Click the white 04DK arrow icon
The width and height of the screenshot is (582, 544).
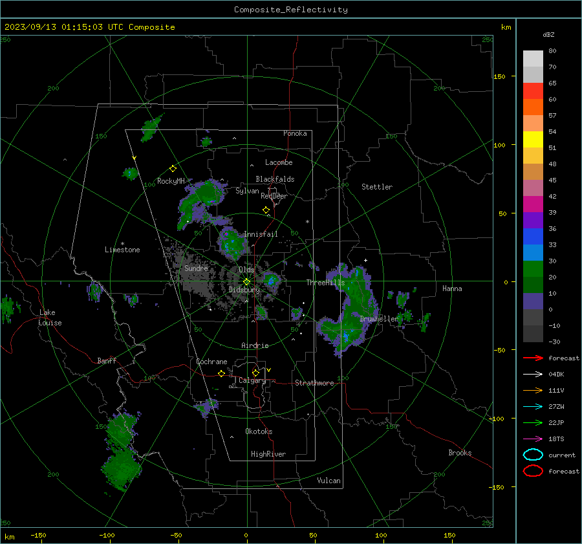(x=533, y=374)
